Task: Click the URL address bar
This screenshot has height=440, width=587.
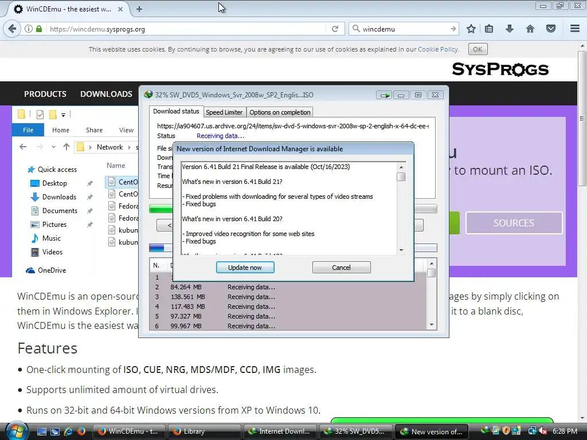Action: 185,29
